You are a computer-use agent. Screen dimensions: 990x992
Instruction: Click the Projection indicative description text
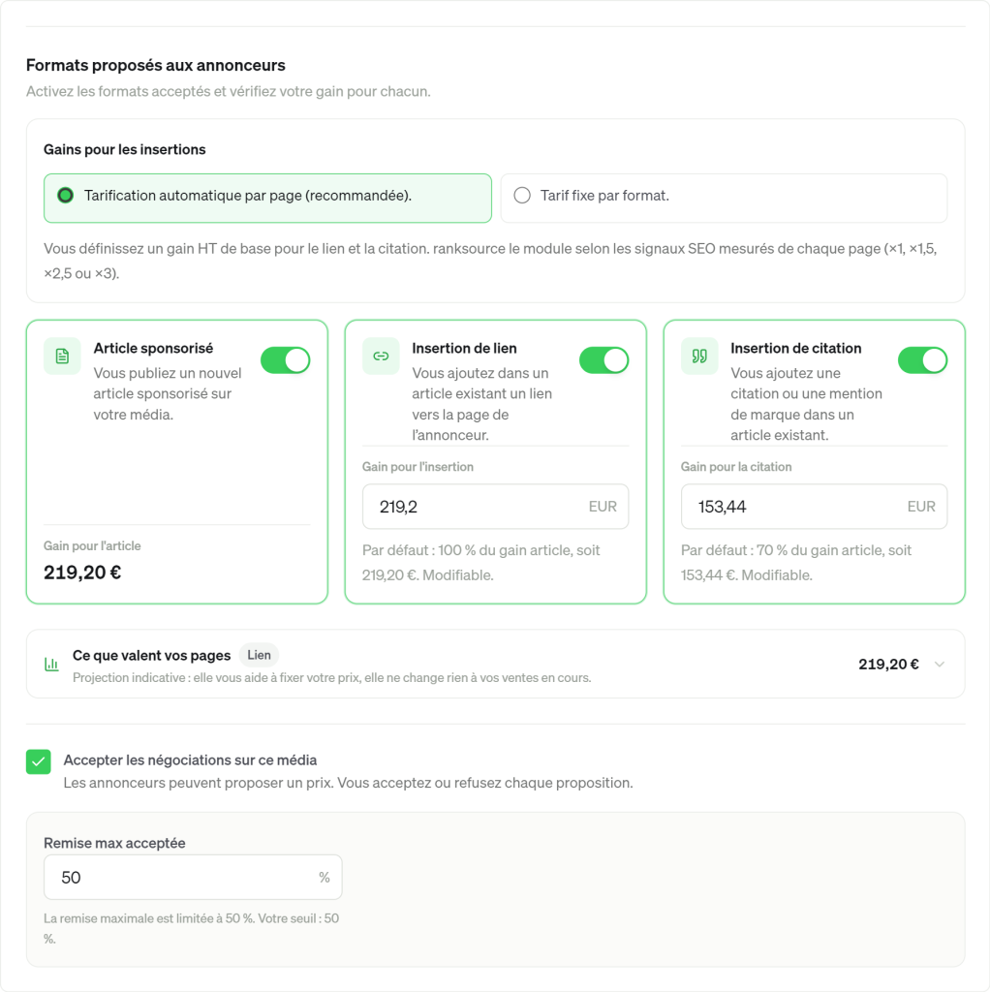[332, 677]
